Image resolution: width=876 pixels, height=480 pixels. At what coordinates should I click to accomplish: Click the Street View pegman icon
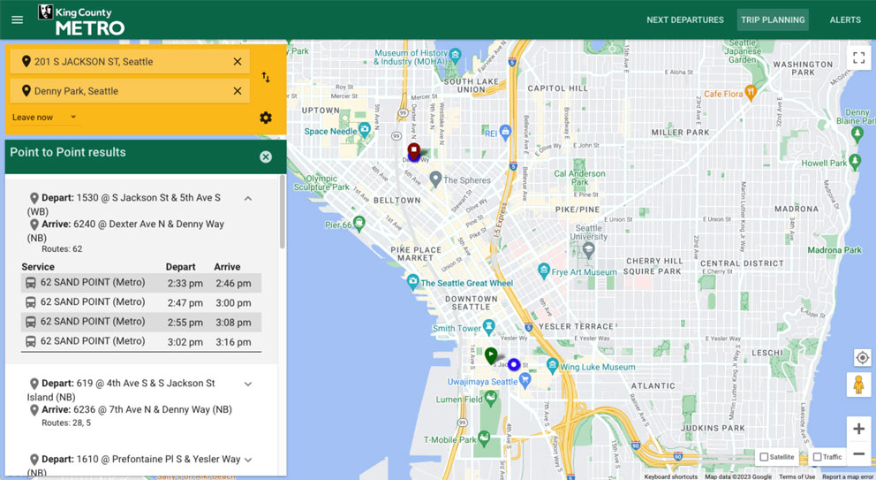[858, 385]
